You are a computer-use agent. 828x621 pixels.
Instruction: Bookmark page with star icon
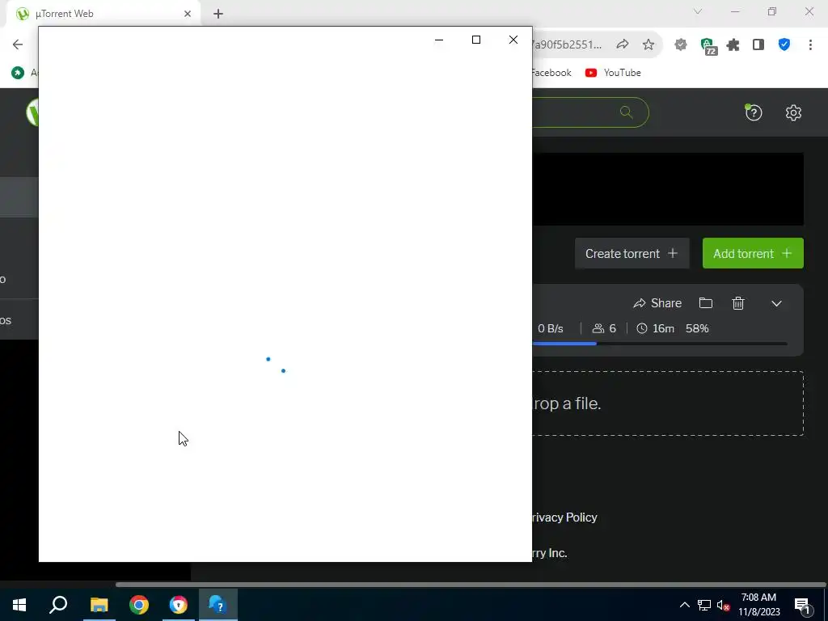tap(648, 45)
